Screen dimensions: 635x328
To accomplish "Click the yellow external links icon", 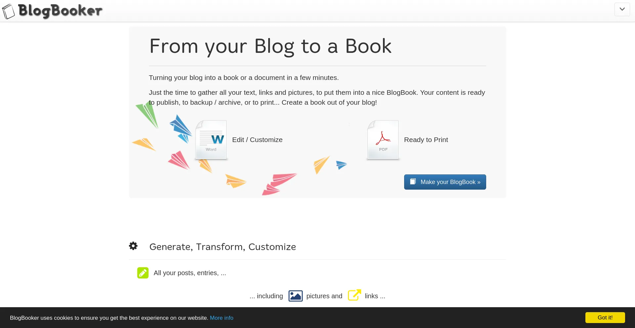I will click(x=354, y=295).
